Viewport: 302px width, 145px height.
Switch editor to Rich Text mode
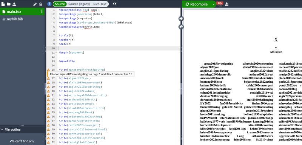[100, 4]
